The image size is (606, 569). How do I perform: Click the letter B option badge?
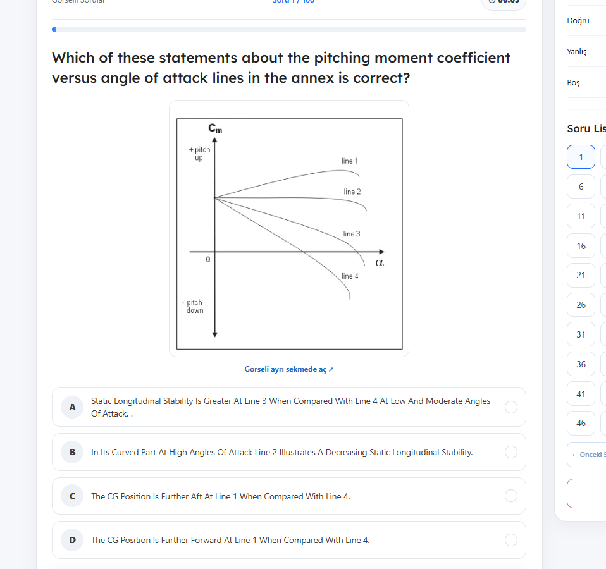click(x=72, y=452)
